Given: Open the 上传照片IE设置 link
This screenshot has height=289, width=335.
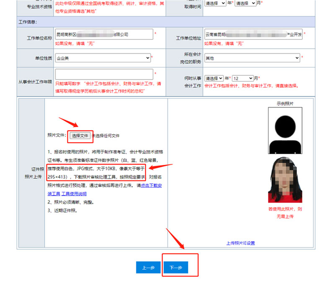Looking at the screenshot, I should (240, 243).
